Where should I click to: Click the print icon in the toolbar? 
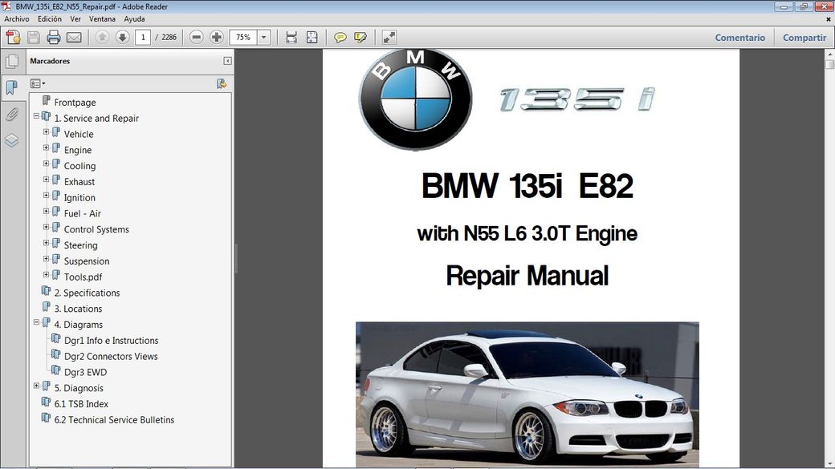54,38
